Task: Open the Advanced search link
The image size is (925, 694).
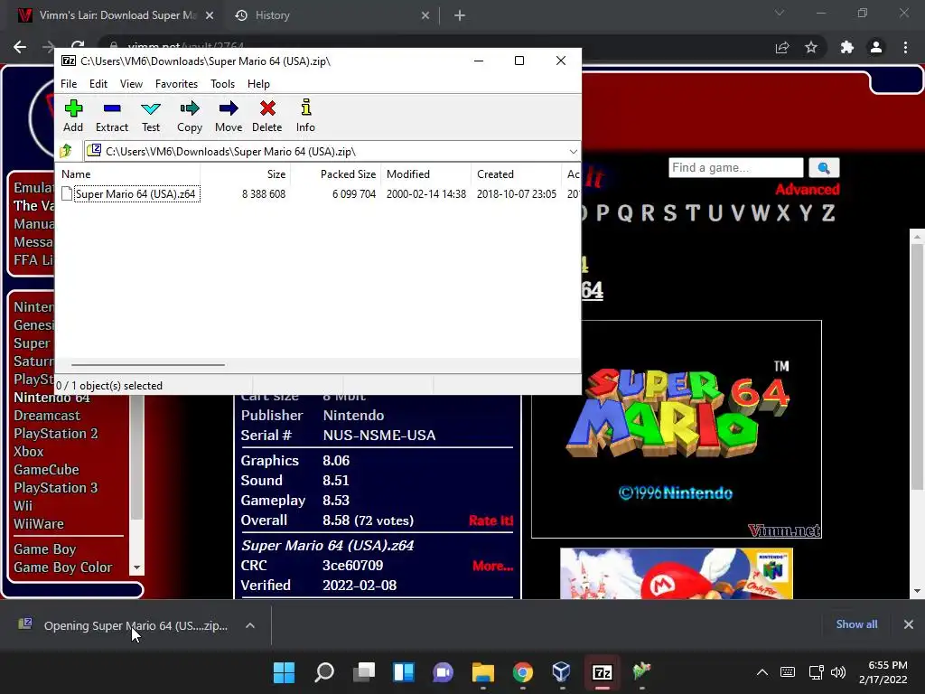Action: coord(807,190)
